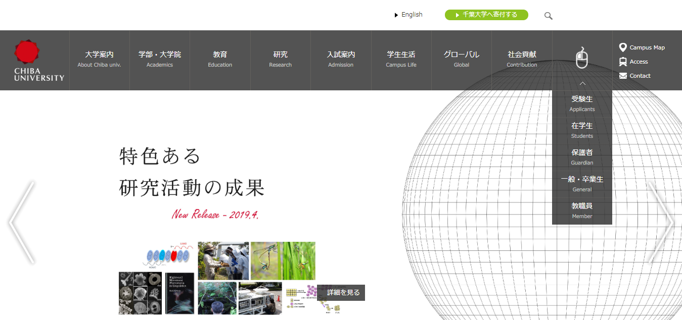Image resolution: width=682 pixels, height=320 pixels.
Task: Open the 入試案内 Admission menu
Action: point(341,59)
